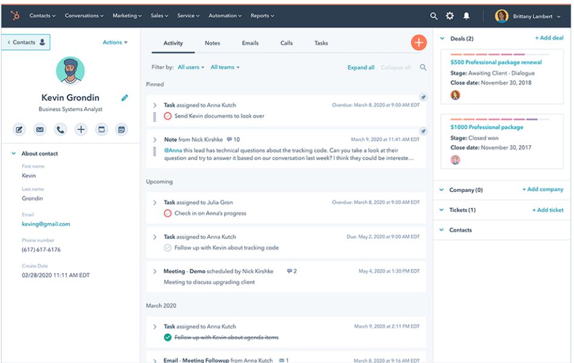
Task: Click Kevin Grondin's avatar image
Action: pos(70,70)
